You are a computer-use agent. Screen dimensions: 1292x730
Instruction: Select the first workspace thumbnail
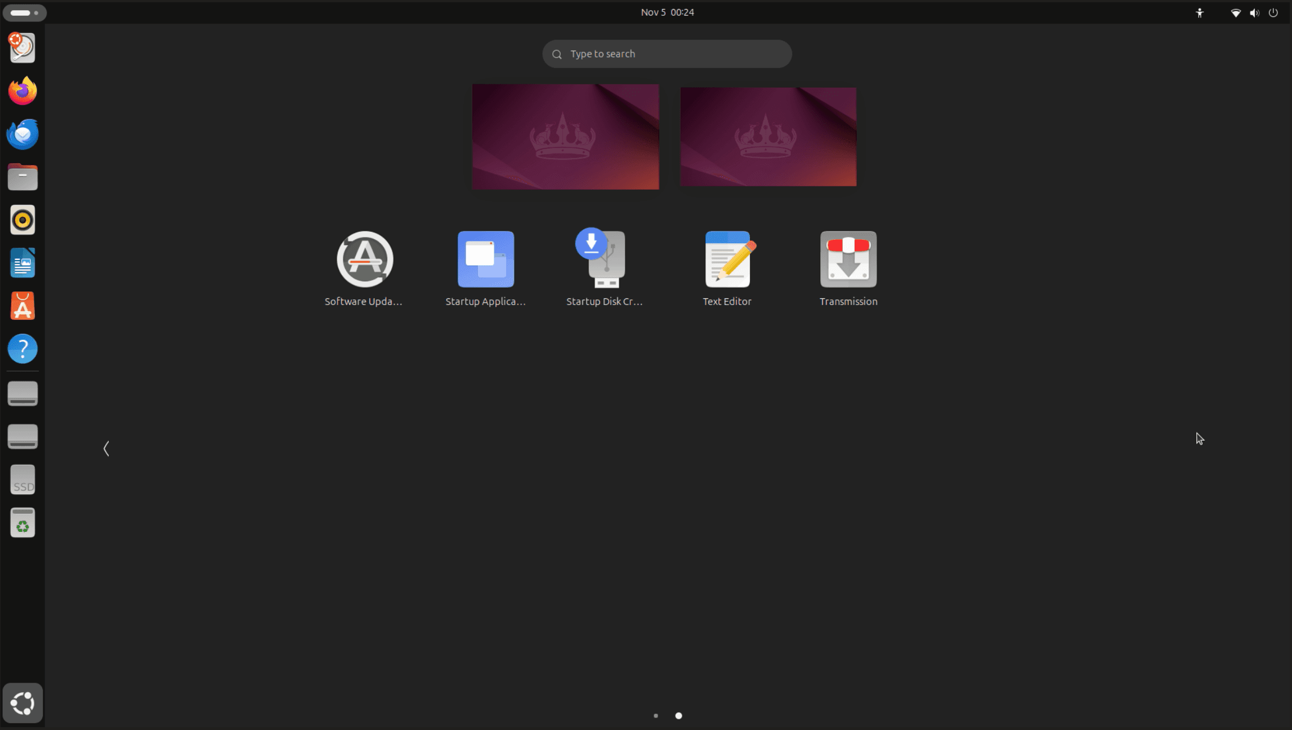[x=565, y=137]
